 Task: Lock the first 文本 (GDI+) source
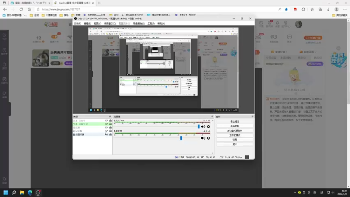(x=110, y=120)
